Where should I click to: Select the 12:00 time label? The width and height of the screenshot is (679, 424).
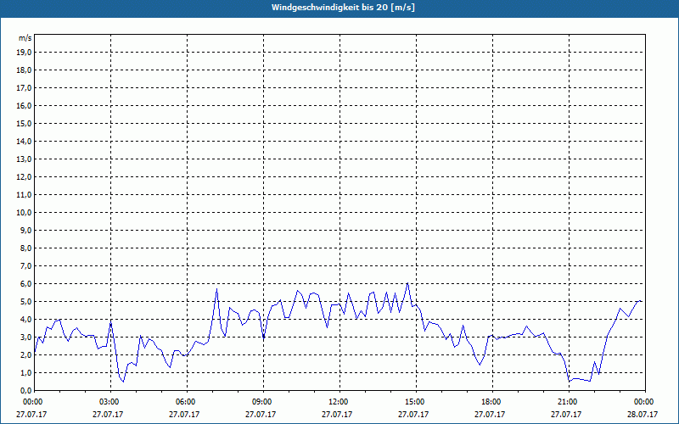(x=339, y=402)
